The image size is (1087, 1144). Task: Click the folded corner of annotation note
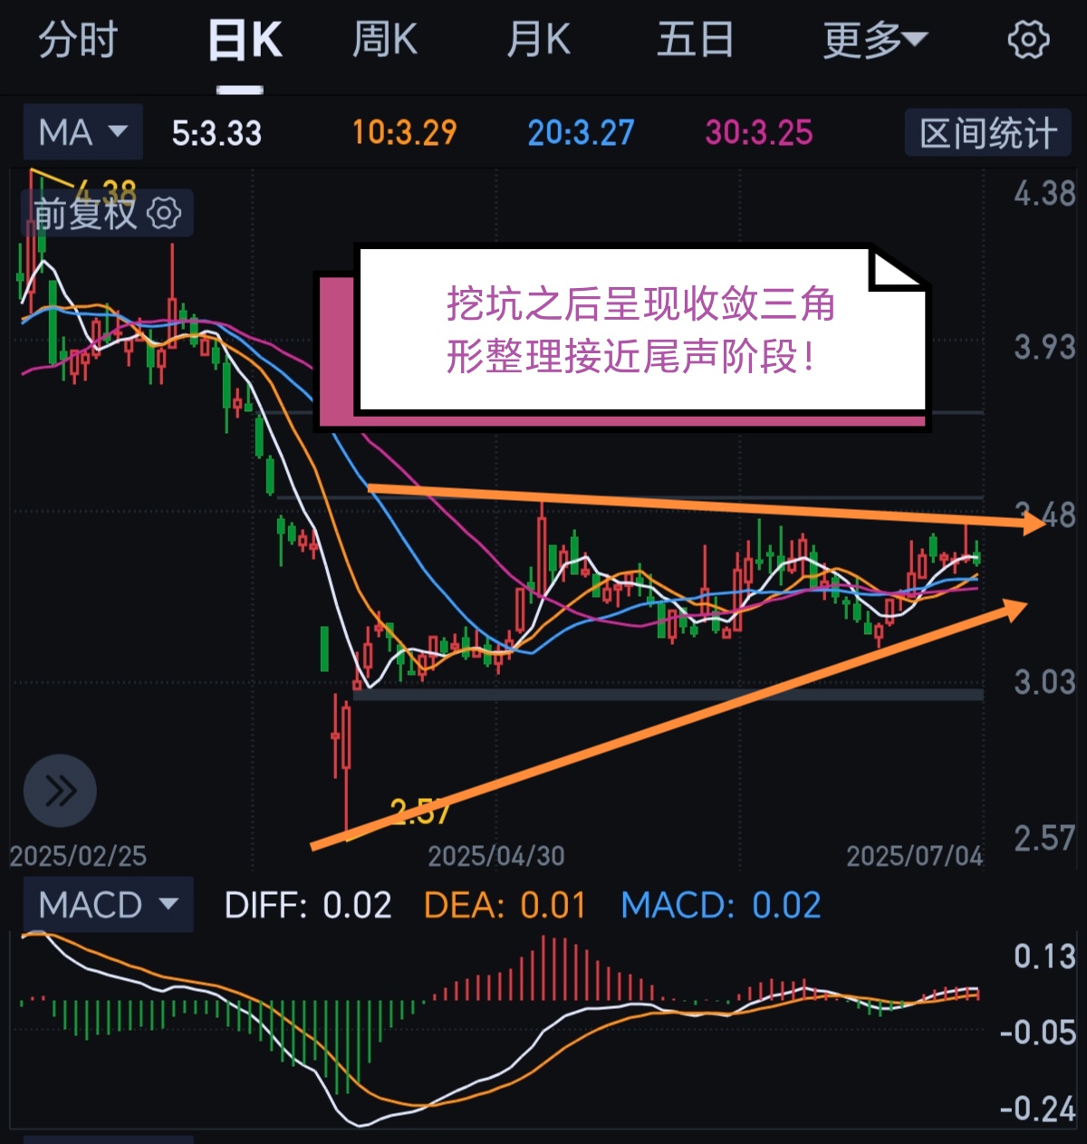[x=895, y=270]
